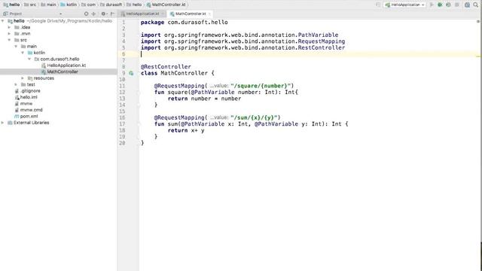
Task: Open Project view mode dropdown
Action: point(60,14)
